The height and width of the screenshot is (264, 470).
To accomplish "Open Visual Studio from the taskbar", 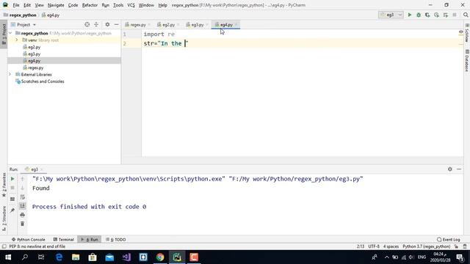I will 126,257.
